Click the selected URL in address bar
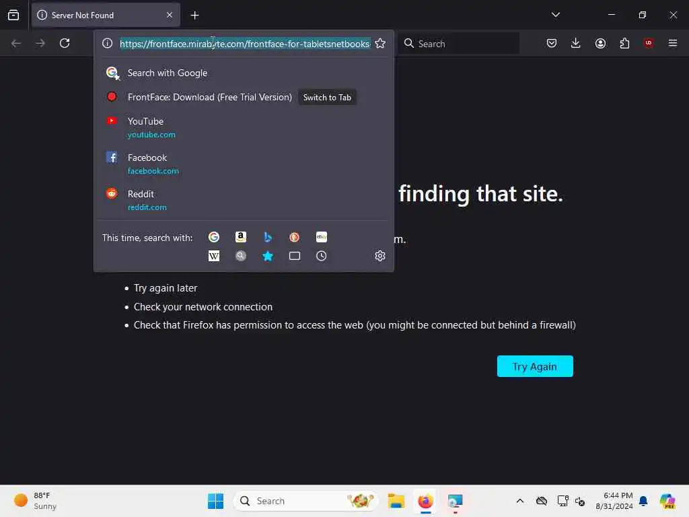The width and height of the screenshot is (689, 517). coord(245,44)
